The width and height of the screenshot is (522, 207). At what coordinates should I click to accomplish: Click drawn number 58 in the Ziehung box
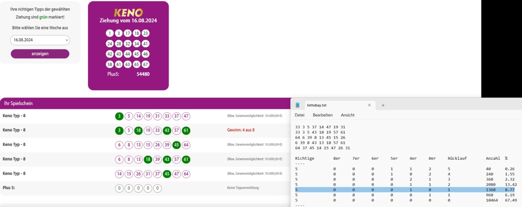110,64
